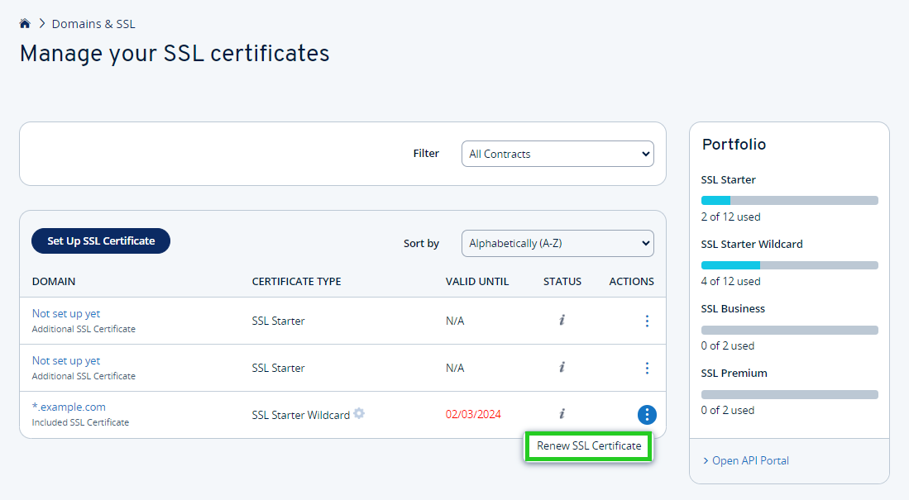Open actions menu for first SSL Starter row
Viewport: 909px width, 500px height.
click(647, 321)
